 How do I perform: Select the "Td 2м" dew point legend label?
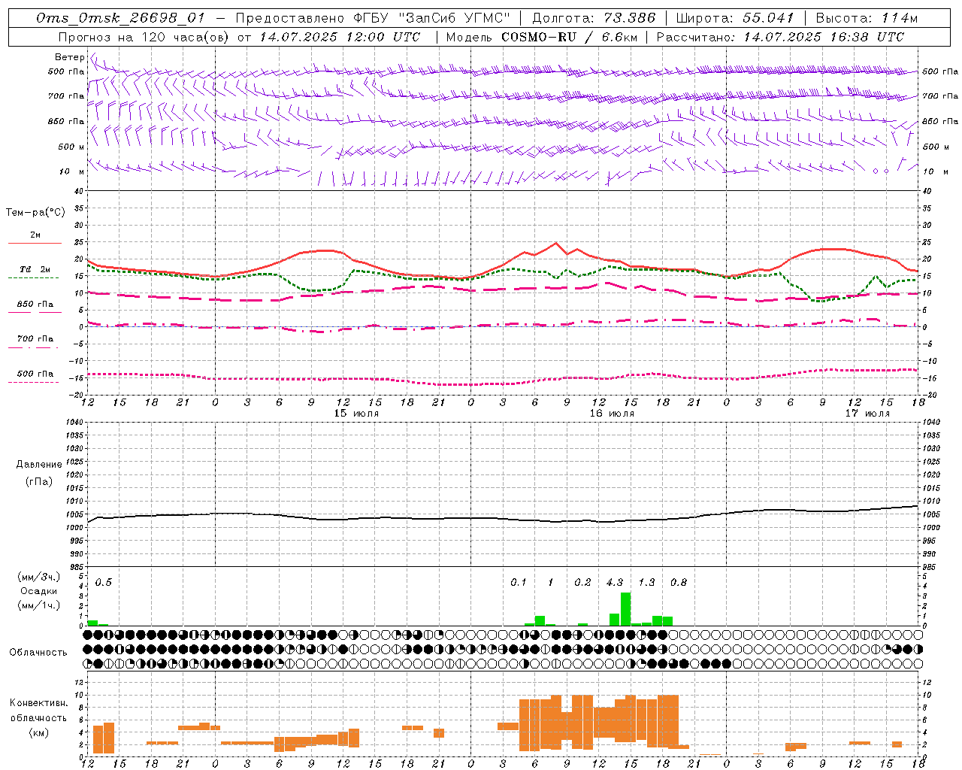pyautogui.click(x=35, y=269)
